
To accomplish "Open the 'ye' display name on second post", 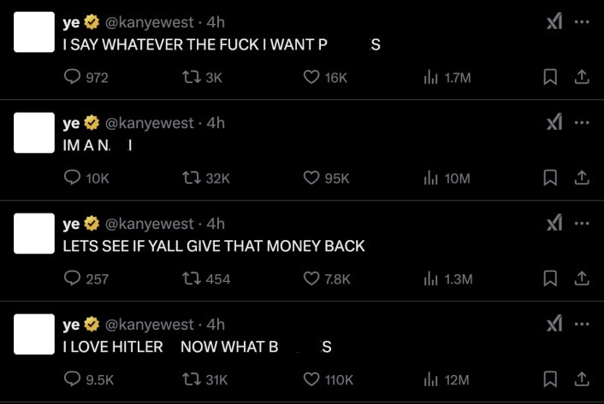I will tap(71, 123).
